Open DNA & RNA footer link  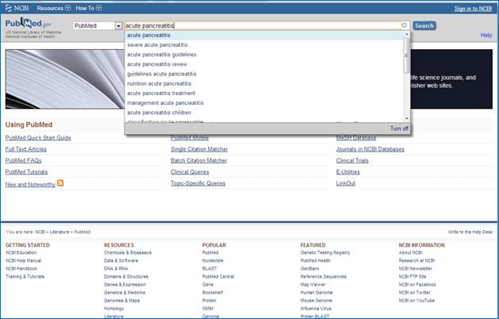(116, 268)
